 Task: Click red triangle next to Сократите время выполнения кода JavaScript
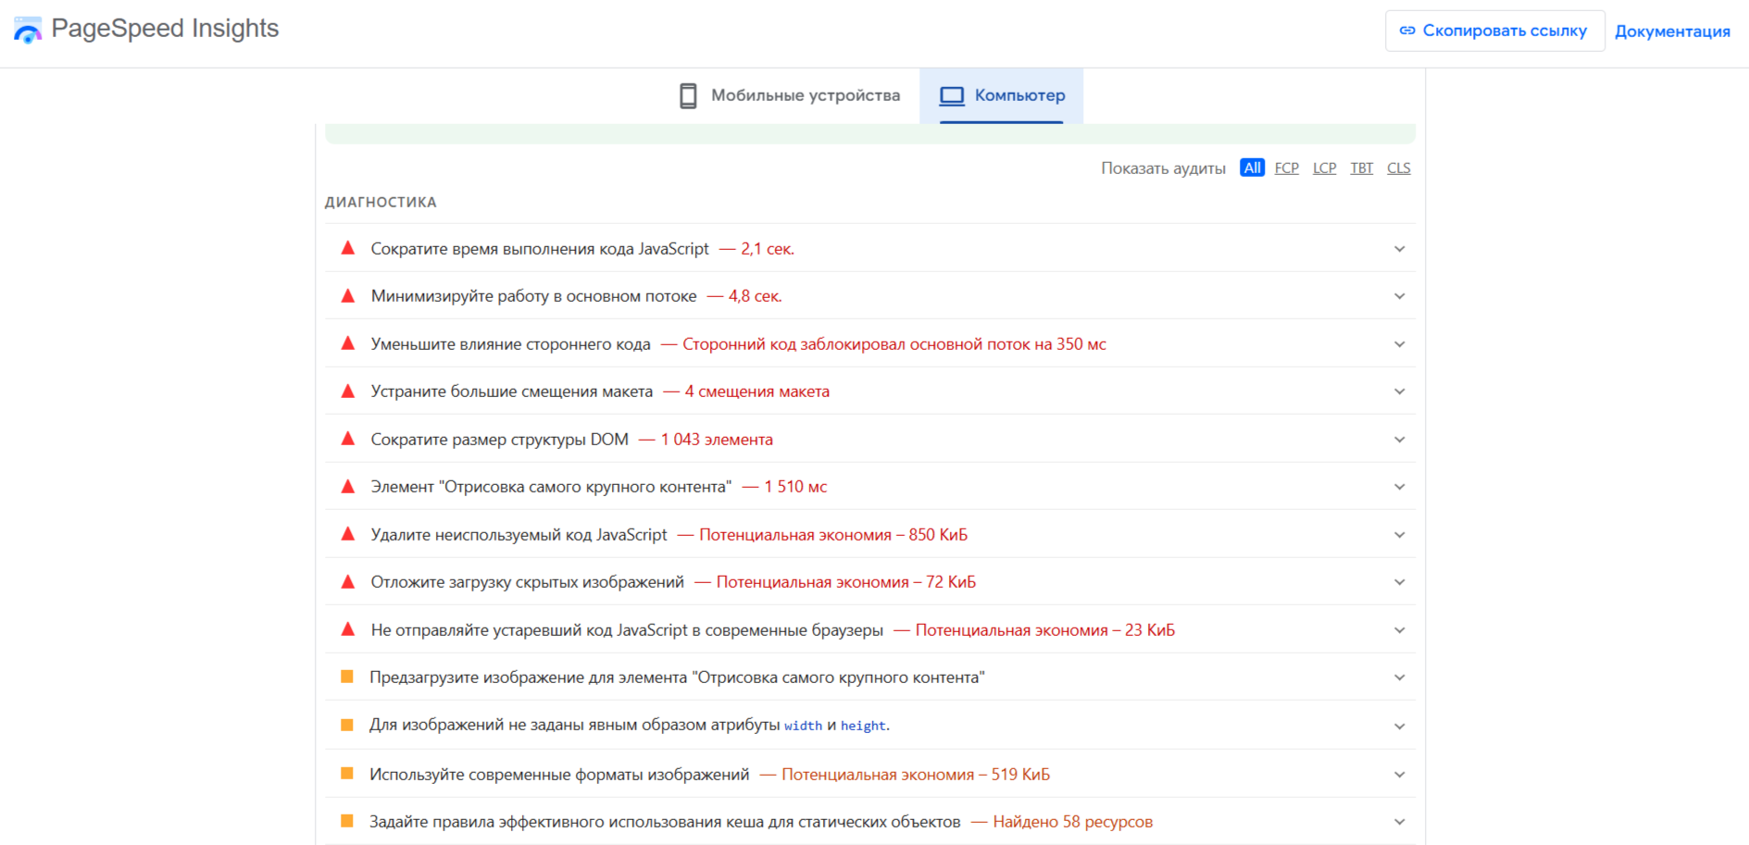click(x=348, y=248)
